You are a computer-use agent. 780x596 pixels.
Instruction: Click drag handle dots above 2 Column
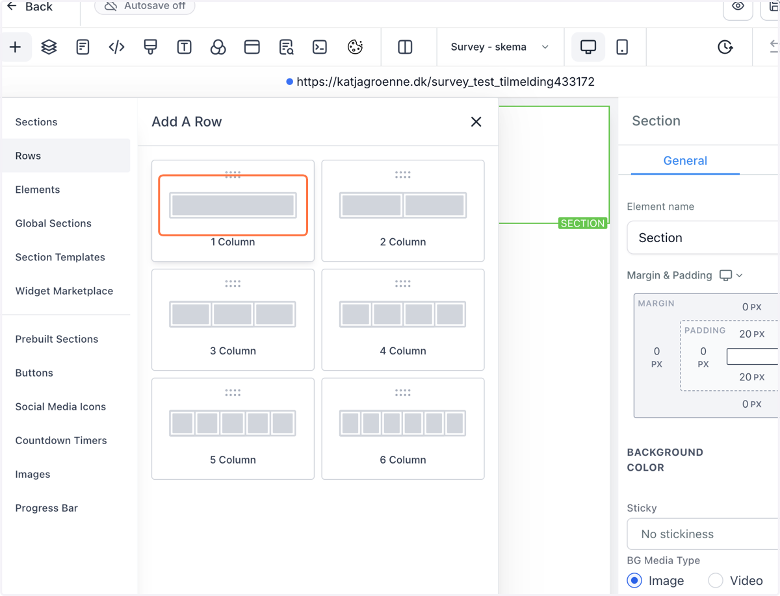pyautogui.click(x=403, y=175)
